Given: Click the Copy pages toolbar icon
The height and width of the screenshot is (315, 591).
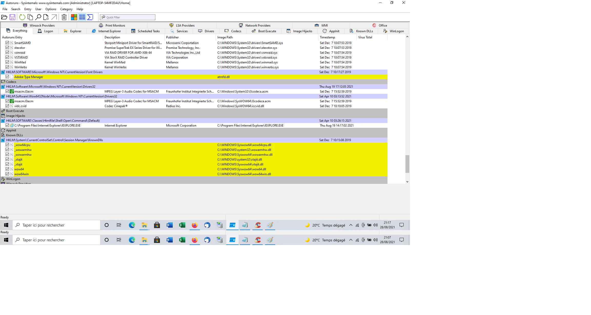Looking at the screenshot, I should 30,17.
